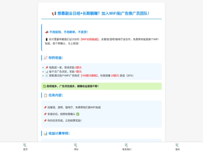Click the red reward amount 2欧元
This screenshot has height=152, width=203.
click(x=78, y=68)
